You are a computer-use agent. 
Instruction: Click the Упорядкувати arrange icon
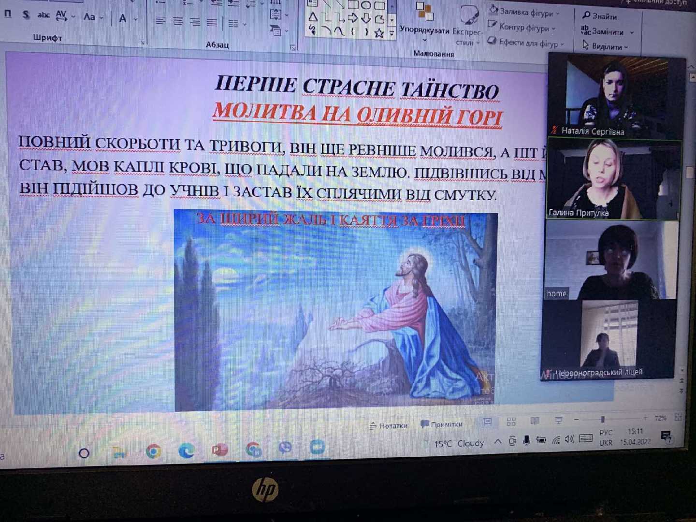pyautogui.click(x=424, y=19)
